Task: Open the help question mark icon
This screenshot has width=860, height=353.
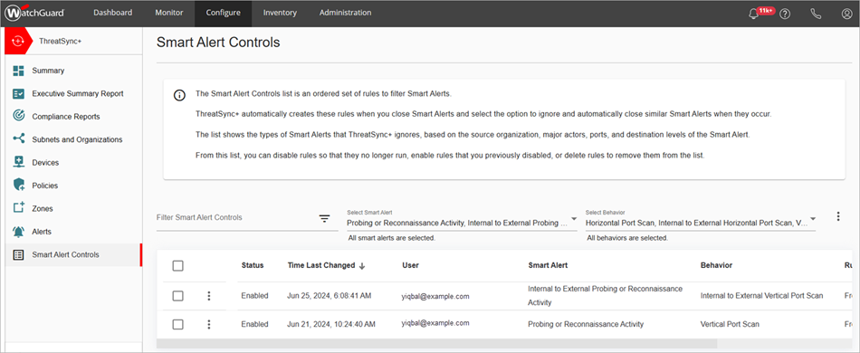Action: click(785, 14)
